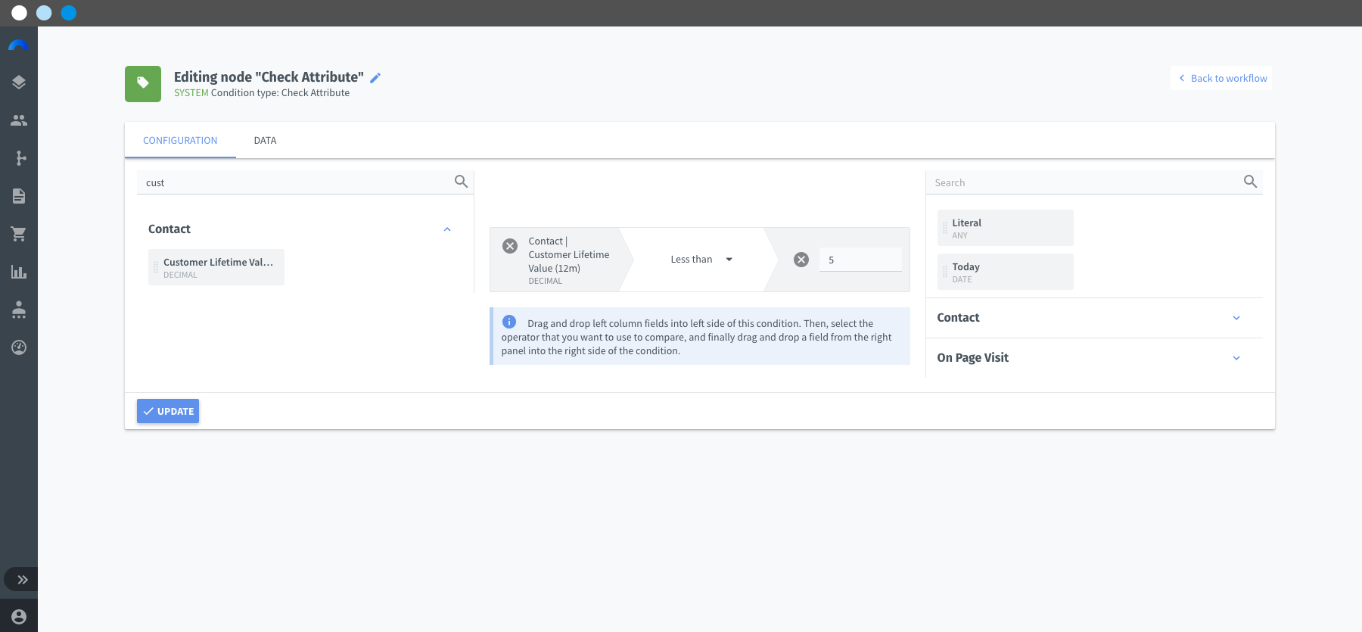Grab drag handle of Literal item
The width and height of the screenshot is (1362, 632).
coord(944,228)
